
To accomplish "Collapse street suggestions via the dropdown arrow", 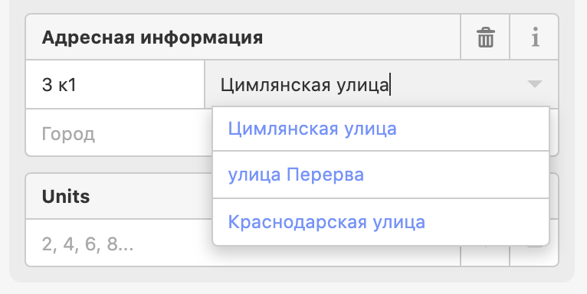I will (535, 84).
